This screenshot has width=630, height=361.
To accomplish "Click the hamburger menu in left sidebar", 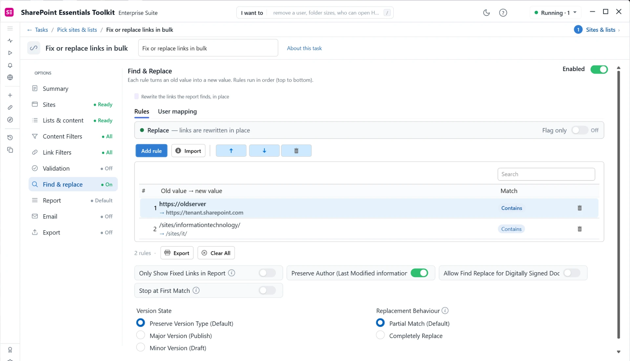I will click(10, 28).
